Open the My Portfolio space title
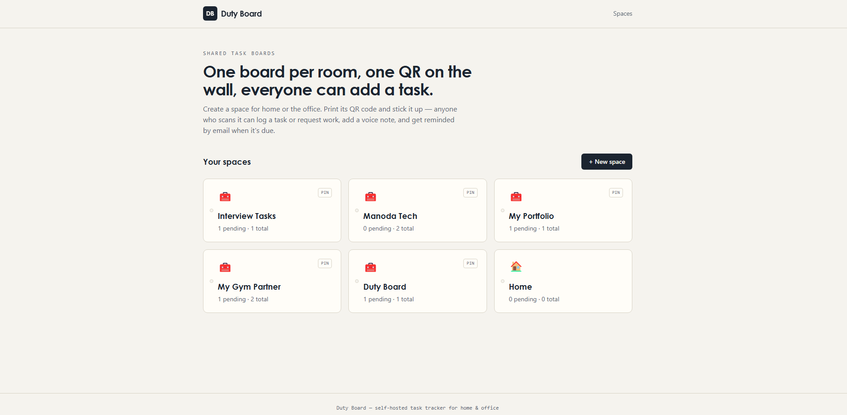 tap(531, 216)
